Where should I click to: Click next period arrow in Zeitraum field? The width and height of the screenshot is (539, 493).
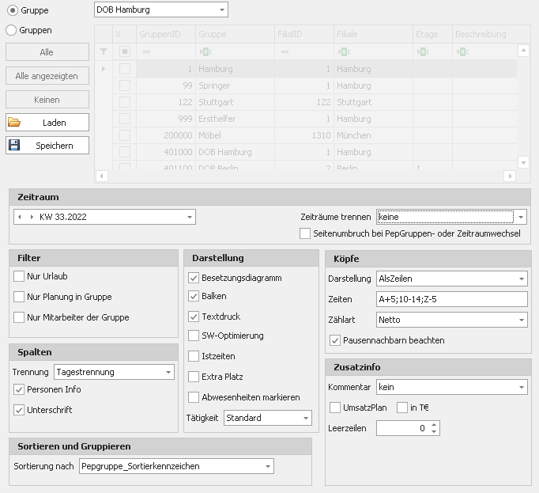32,217
